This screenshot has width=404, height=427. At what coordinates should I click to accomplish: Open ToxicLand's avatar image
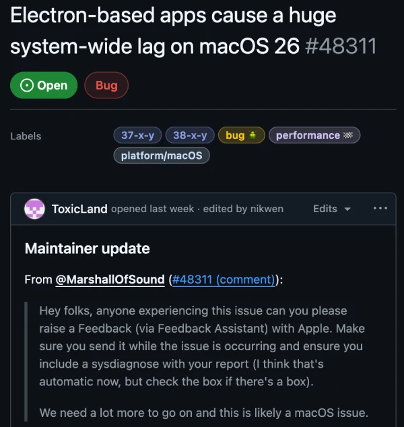[x=34, y=209]
